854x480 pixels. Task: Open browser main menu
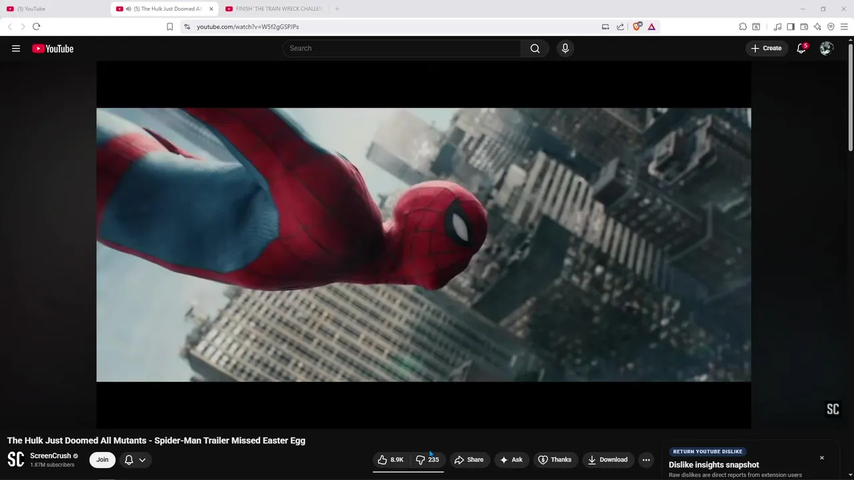pos(844,27)
